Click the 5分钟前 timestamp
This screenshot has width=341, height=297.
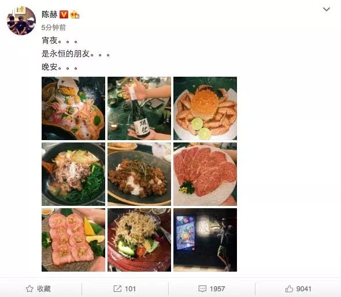[54, 28]
